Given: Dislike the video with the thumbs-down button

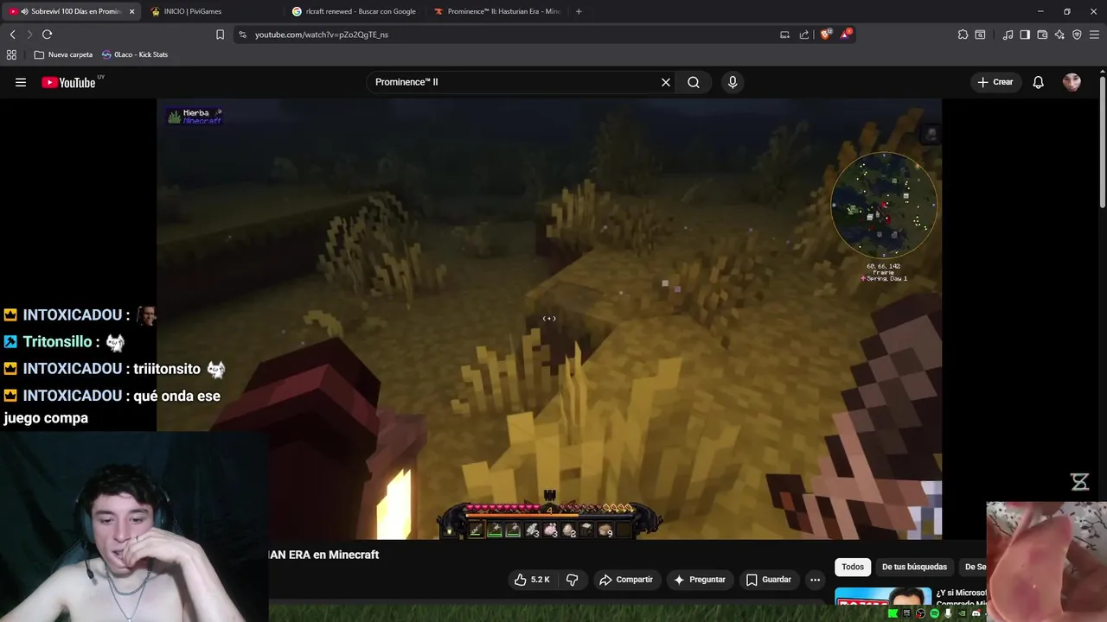Looking at the screenshot, I should click(572, 580).
